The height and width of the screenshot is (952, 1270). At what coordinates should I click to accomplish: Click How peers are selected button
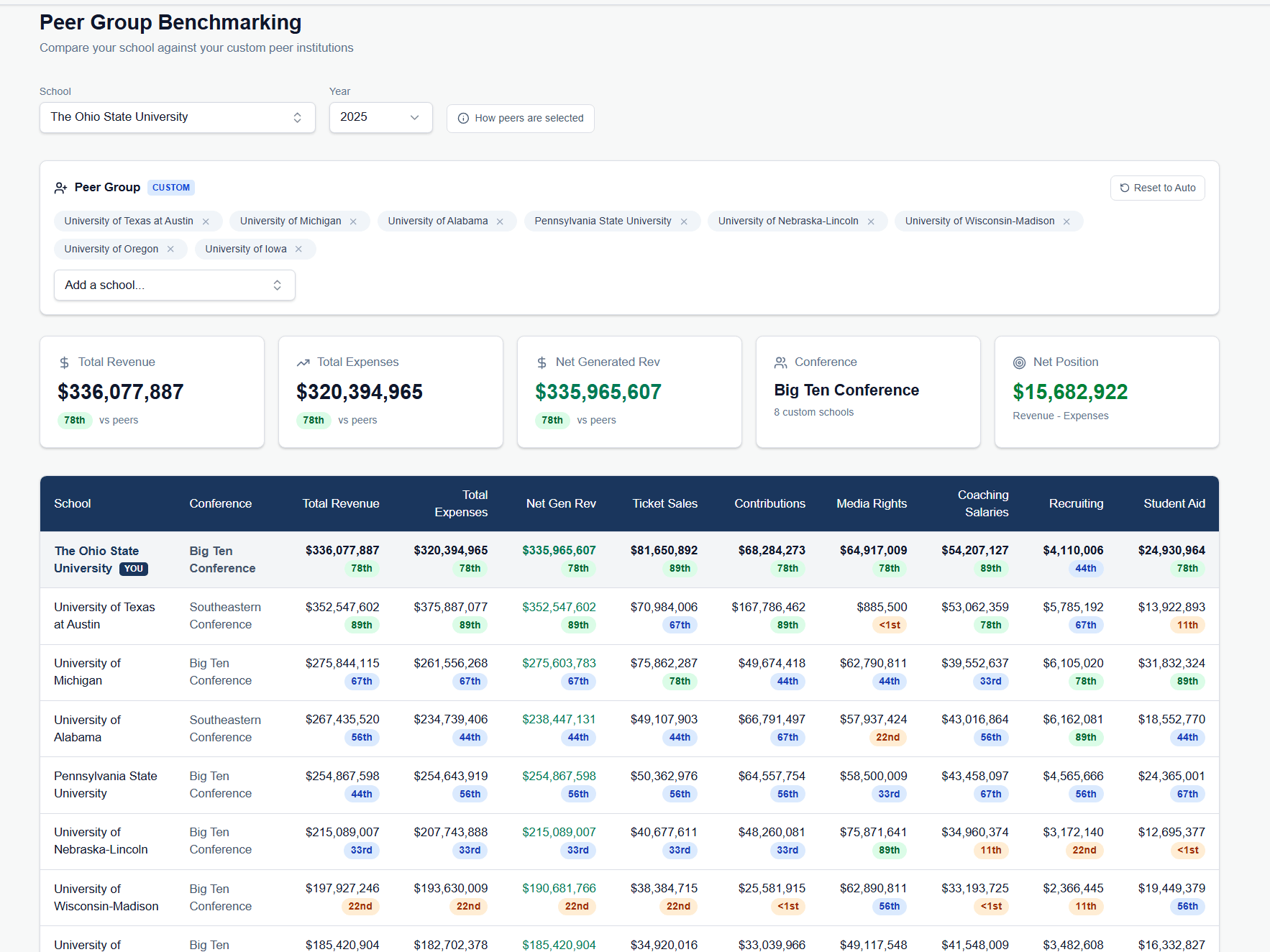(520, 118)
